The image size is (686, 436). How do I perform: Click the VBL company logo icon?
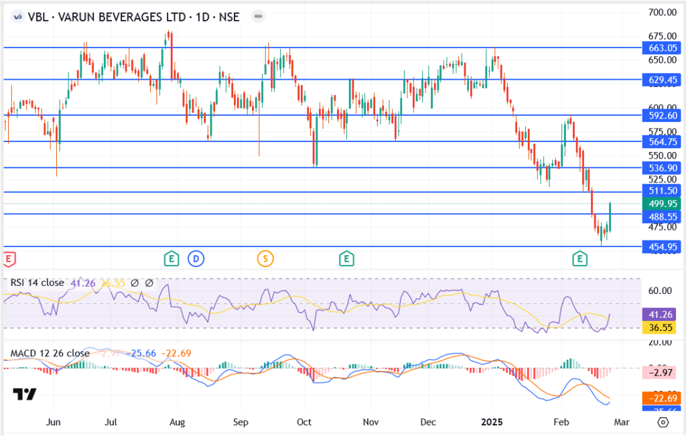click(x=17, y=17)
